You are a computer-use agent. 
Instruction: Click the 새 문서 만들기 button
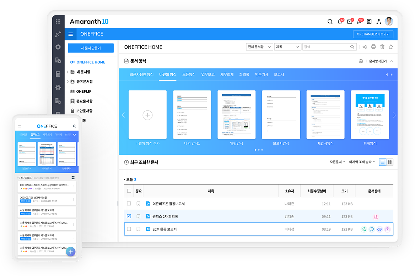(91, 48)
